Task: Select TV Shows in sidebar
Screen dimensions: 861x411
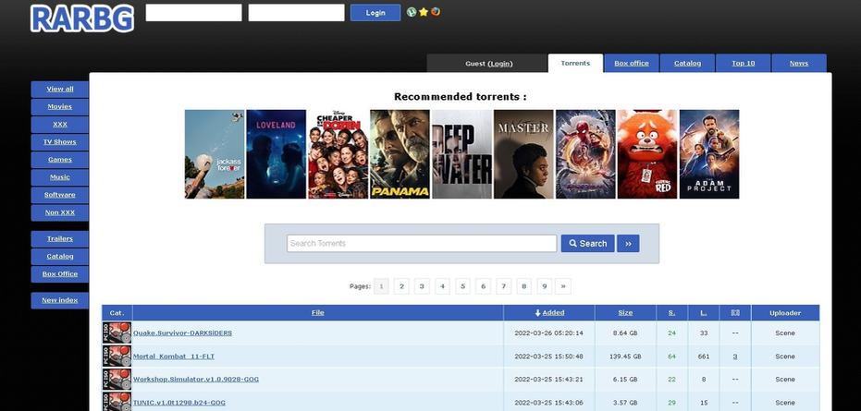Action: 60,141
